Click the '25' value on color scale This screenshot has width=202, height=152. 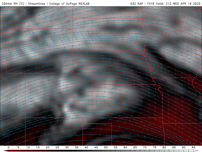57,147
